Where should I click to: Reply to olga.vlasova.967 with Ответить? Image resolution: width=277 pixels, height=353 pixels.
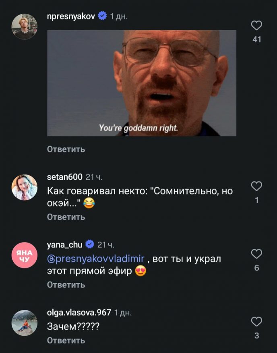(66, 341)
